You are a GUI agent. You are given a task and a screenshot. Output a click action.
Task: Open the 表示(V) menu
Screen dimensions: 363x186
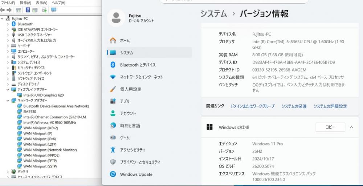41,3
